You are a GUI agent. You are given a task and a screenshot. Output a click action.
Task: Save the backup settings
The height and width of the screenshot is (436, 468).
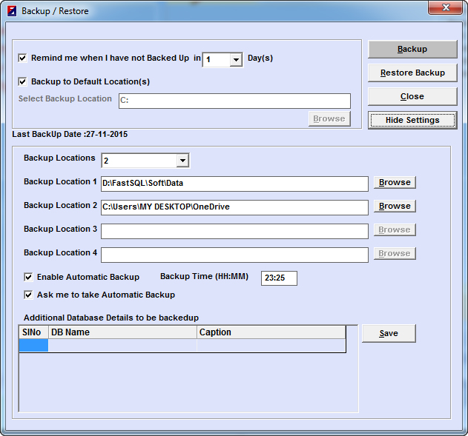389,334
